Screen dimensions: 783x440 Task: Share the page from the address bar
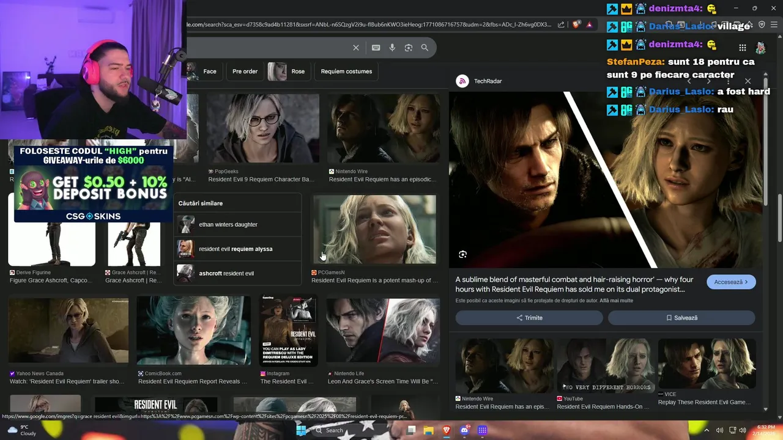click(561, 24)
